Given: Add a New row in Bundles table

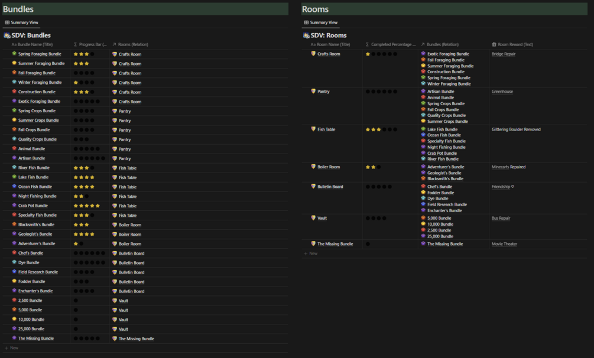Looking at the screenshot, I should click(x=11, y=348).
